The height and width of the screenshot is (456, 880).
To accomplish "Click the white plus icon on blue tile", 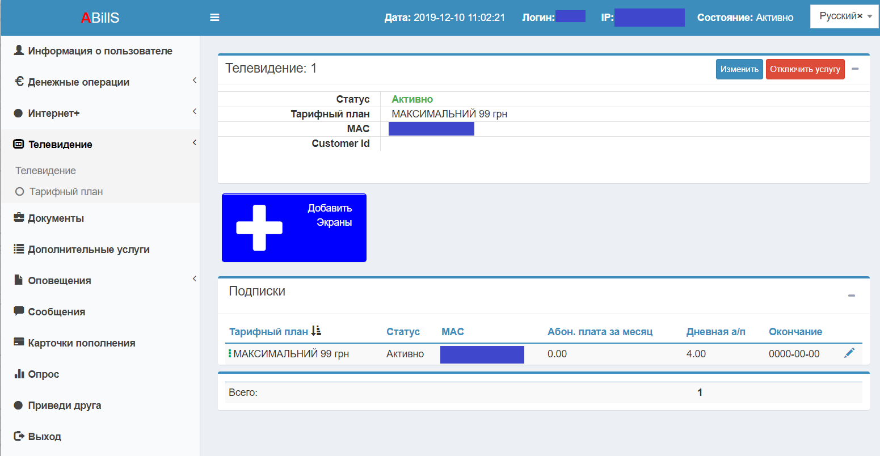I will click(x=259, y=227).
